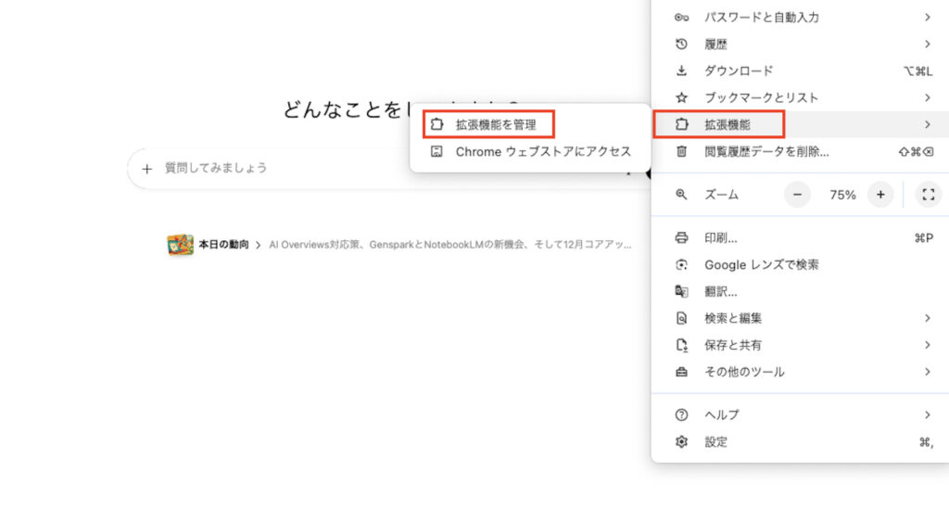949x510 pixels.
Task: Increase zoom with the plus button
Action: coord(880,195)
